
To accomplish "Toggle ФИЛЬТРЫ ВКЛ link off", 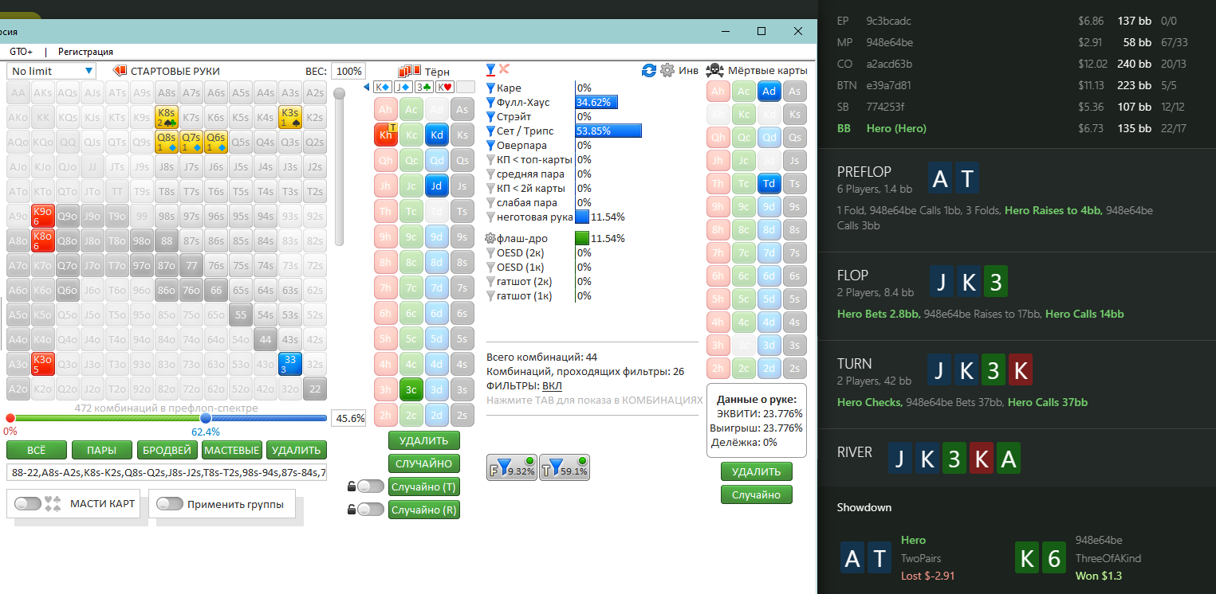I will pos(552,386).
